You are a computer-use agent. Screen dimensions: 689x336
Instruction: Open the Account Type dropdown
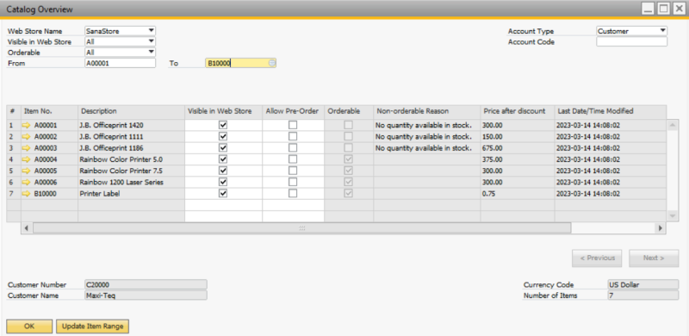662,31
